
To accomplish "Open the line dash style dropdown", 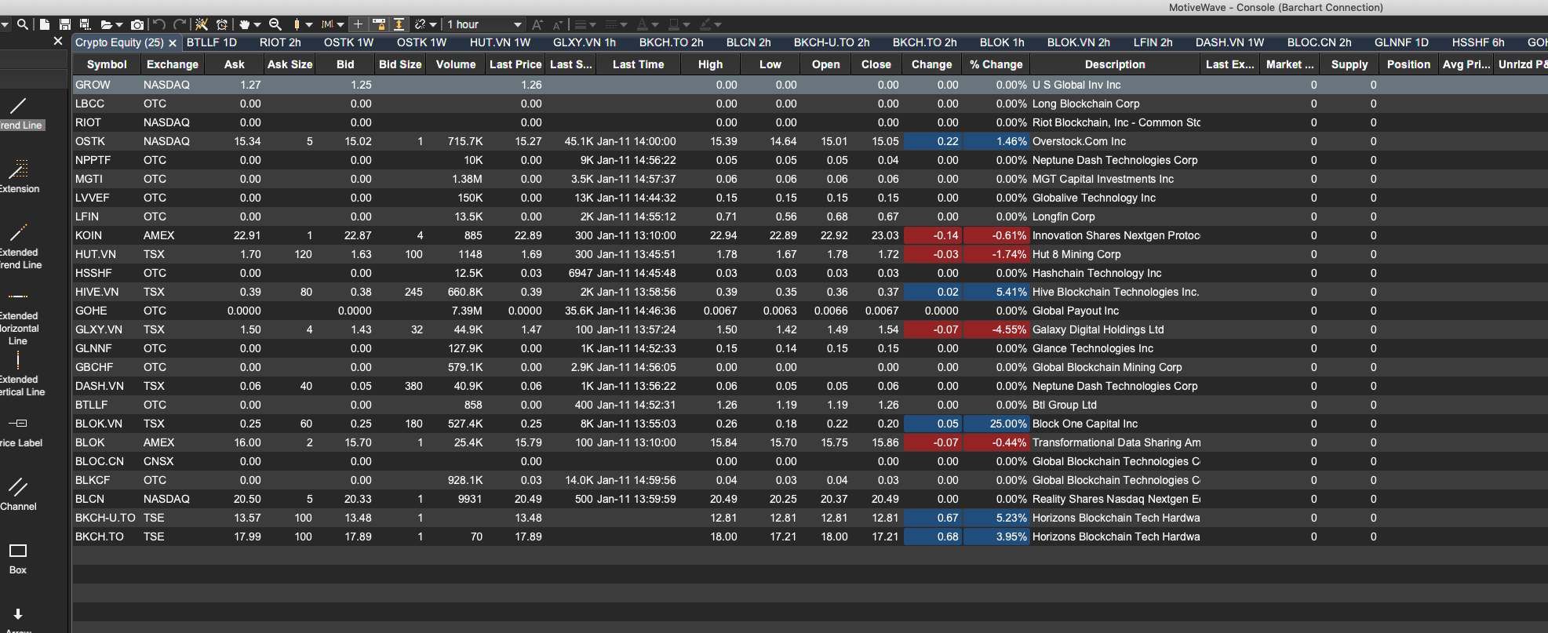I will [617, 24].
